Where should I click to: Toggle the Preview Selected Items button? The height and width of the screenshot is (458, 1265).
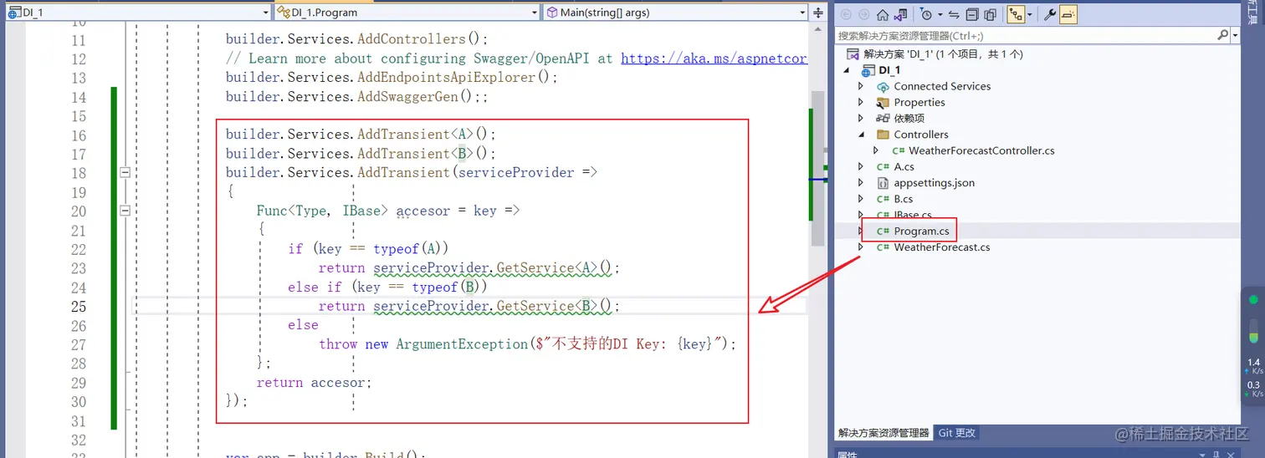click(x=1068, y=14)
